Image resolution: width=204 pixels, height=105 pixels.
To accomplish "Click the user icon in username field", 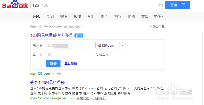I will 49,45.
